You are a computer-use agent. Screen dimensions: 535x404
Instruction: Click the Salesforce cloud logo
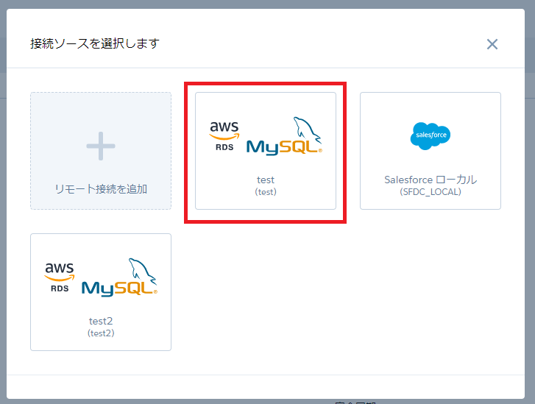pos(431,136)
